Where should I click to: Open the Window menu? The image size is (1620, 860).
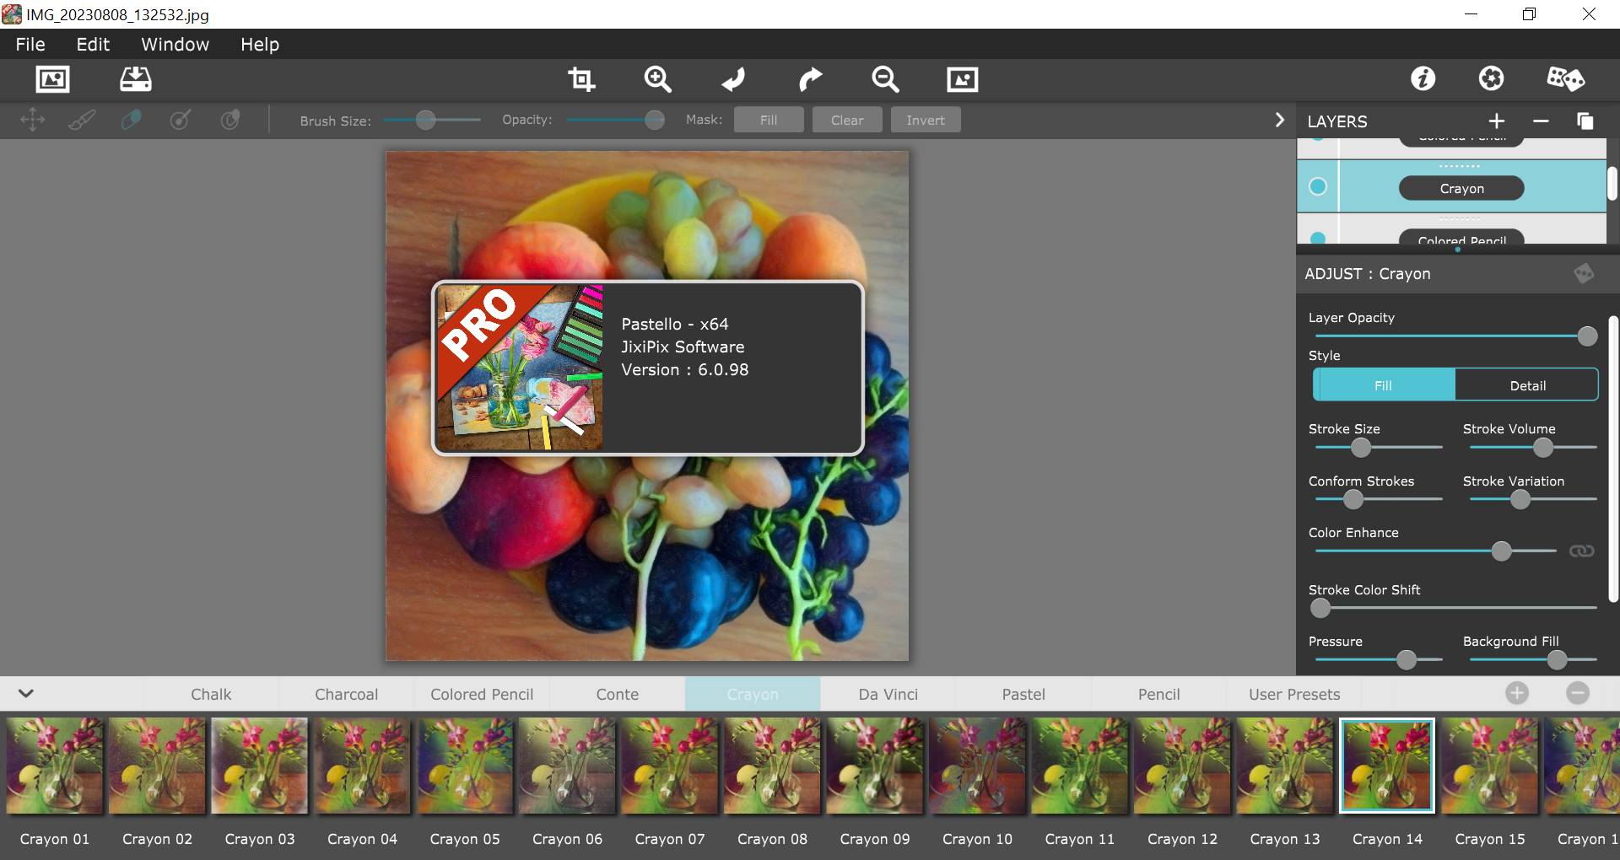pyautogui.click(x=175, y=45)
